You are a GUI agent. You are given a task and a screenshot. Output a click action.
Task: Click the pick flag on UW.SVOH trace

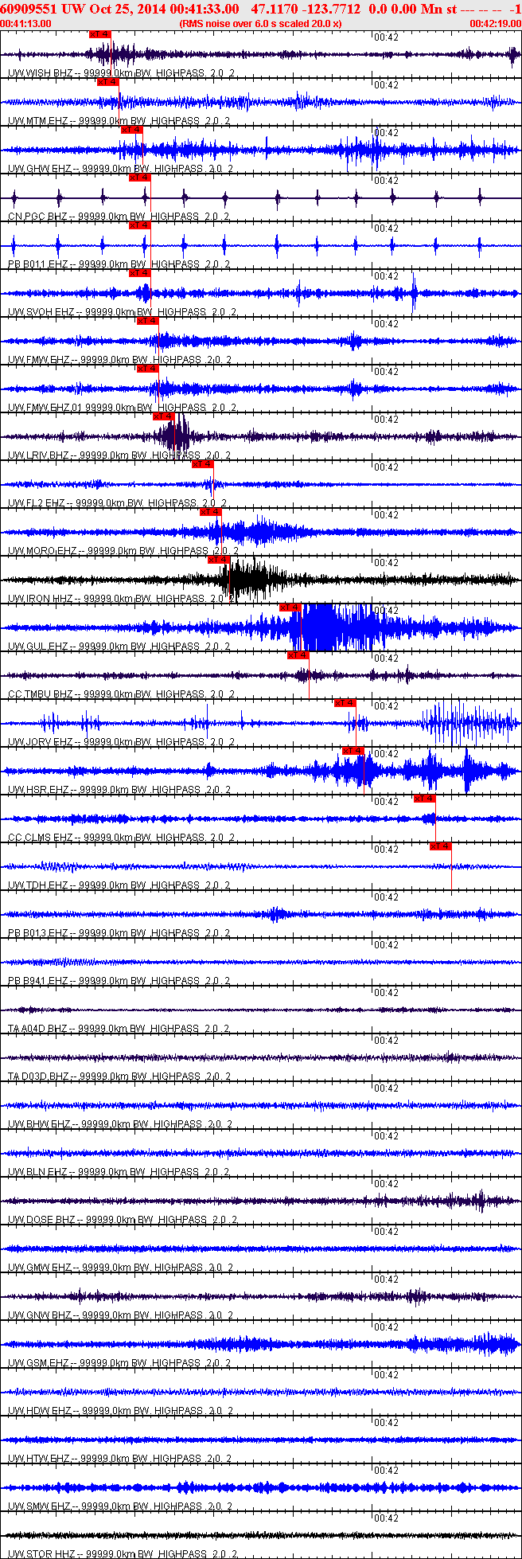point(139,273)
